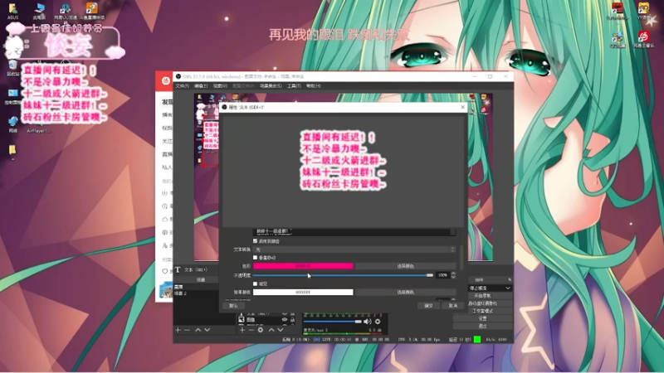Screen dimensions: 664x373
Task: Click the preview thumbnail in the window behind OBS
Action: point(165,290)
